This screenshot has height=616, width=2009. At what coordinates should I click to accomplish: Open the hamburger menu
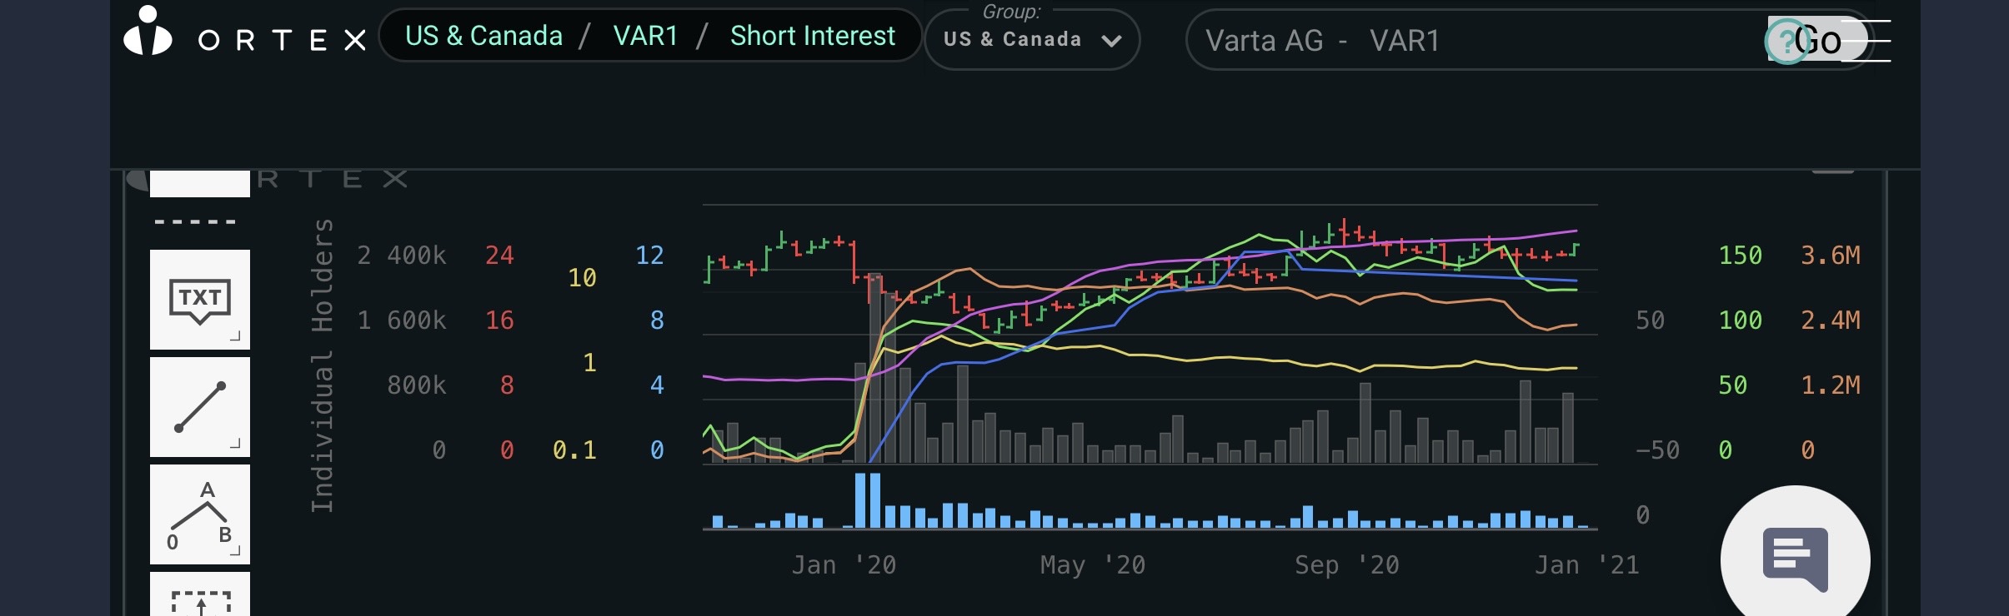pyautogui.click(x=1867, y=41)
